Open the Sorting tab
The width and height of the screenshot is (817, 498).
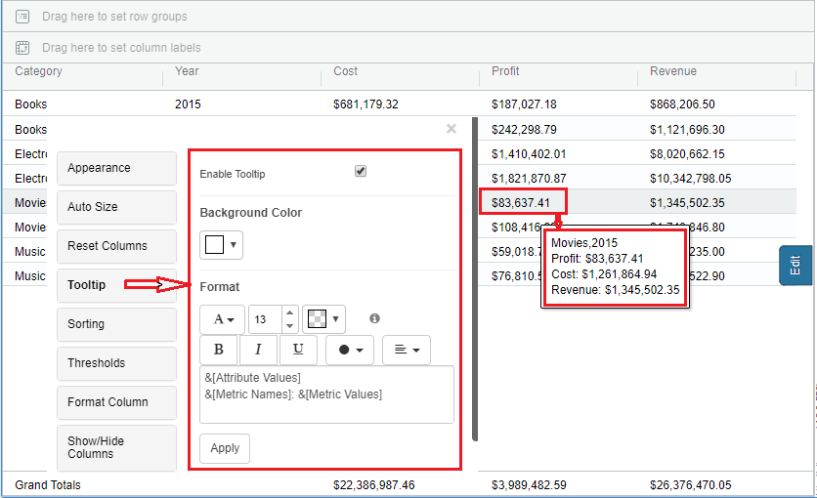point(116,324)
